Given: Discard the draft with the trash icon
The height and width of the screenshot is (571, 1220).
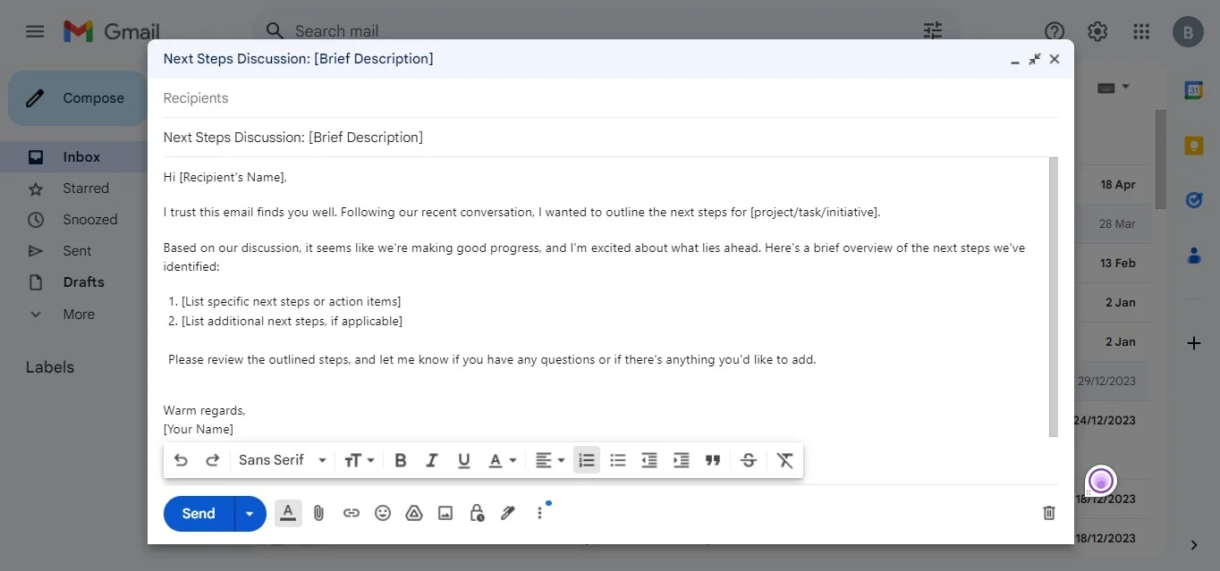Looking at the screenshot, I should point(1048,513).
